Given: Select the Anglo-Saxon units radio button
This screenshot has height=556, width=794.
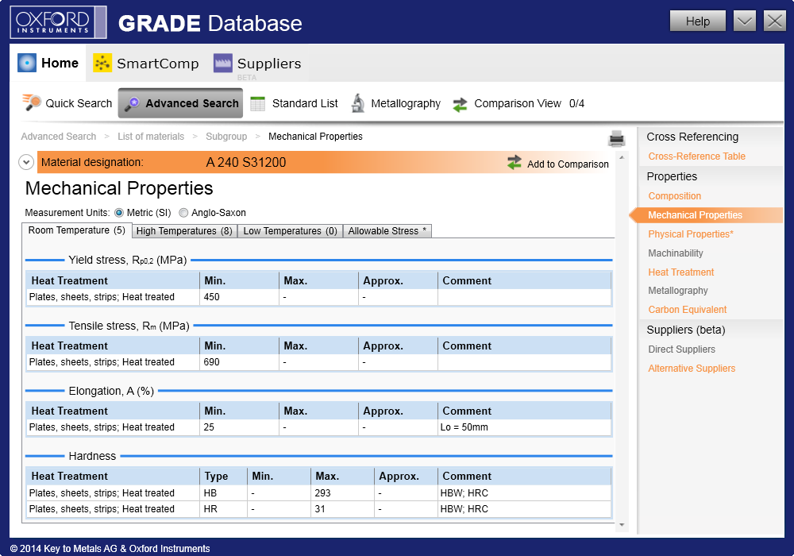Looking at the screenshot, I should (x=183, y=213).
